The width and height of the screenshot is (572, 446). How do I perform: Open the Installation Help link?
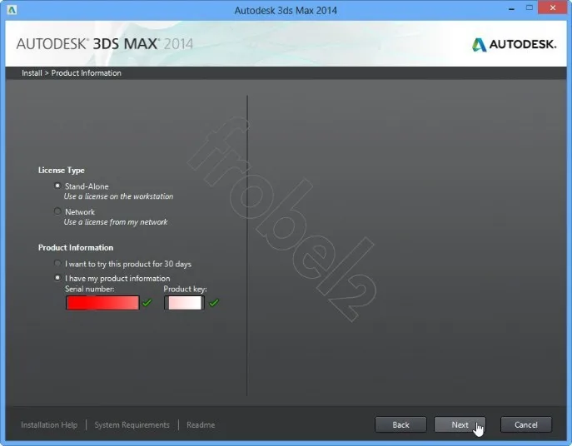click(49, 425)
